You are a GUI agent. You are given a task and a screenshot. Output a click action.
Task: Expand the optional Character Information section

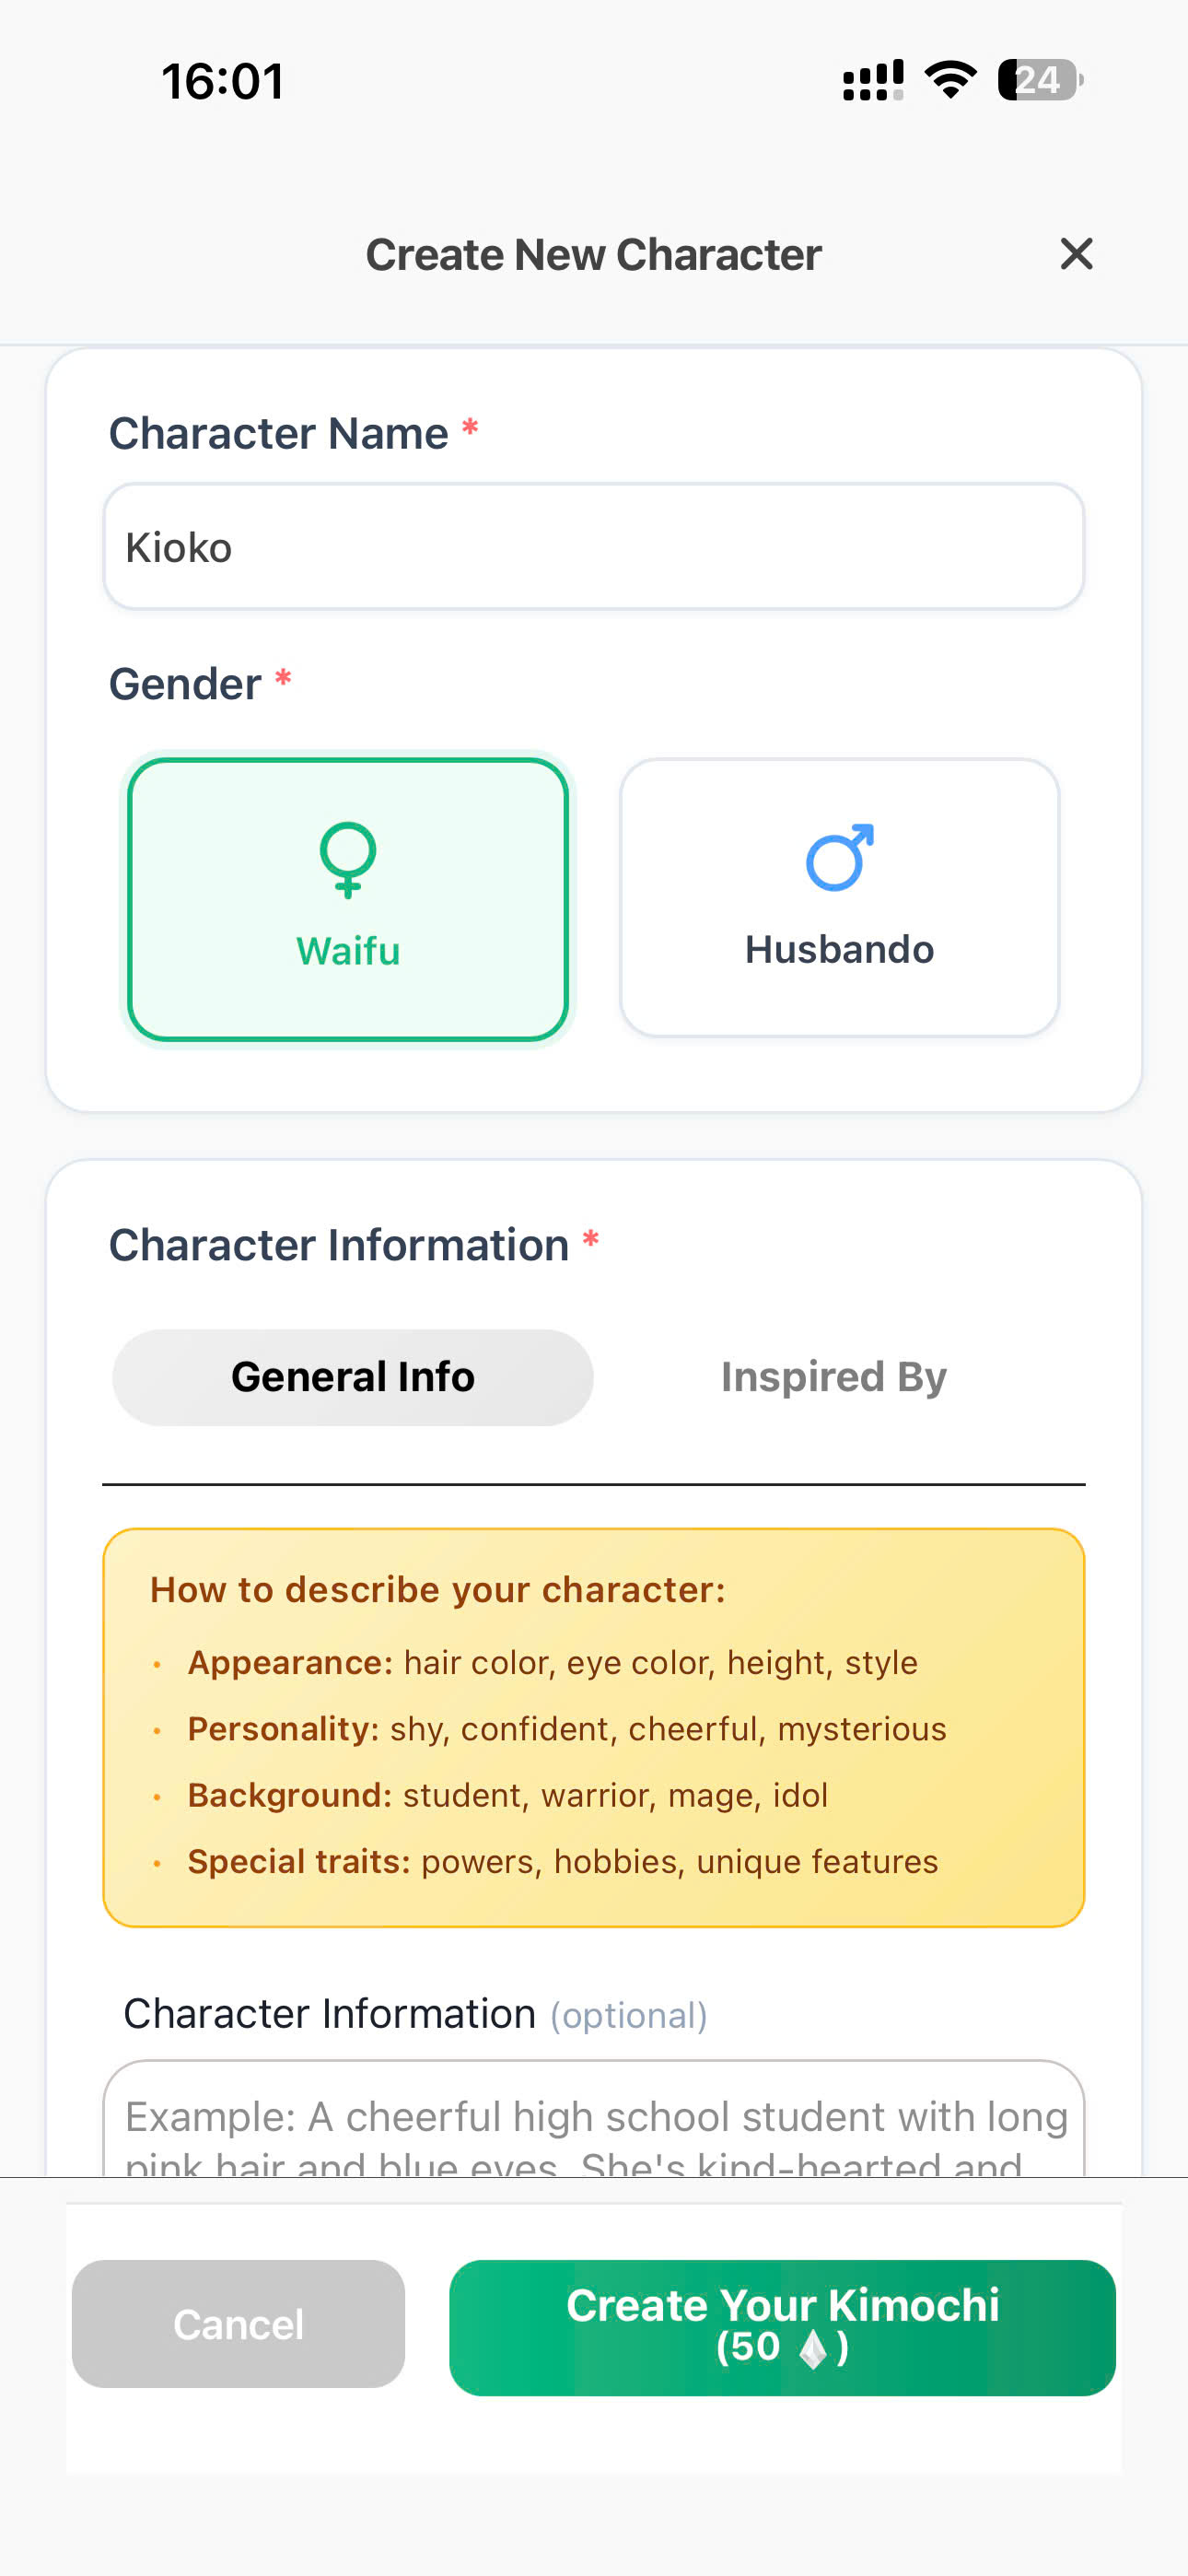coord(414,2014)
